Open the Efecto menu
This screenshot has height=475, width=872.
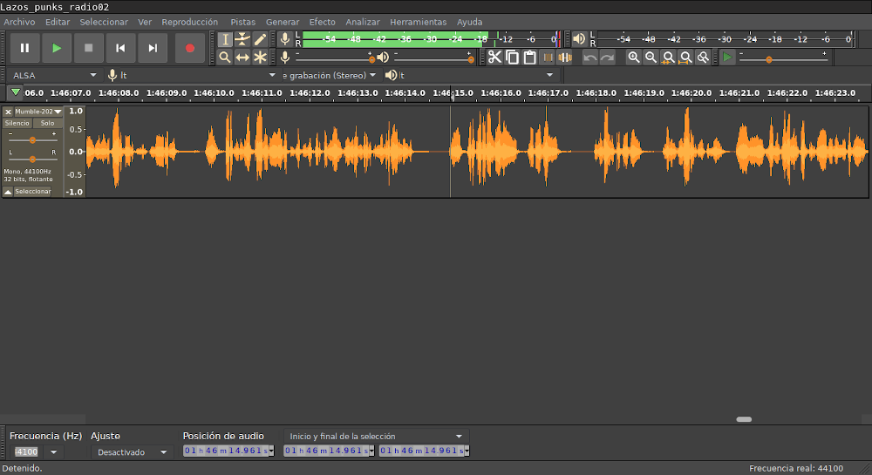click(x=322, y=22)
